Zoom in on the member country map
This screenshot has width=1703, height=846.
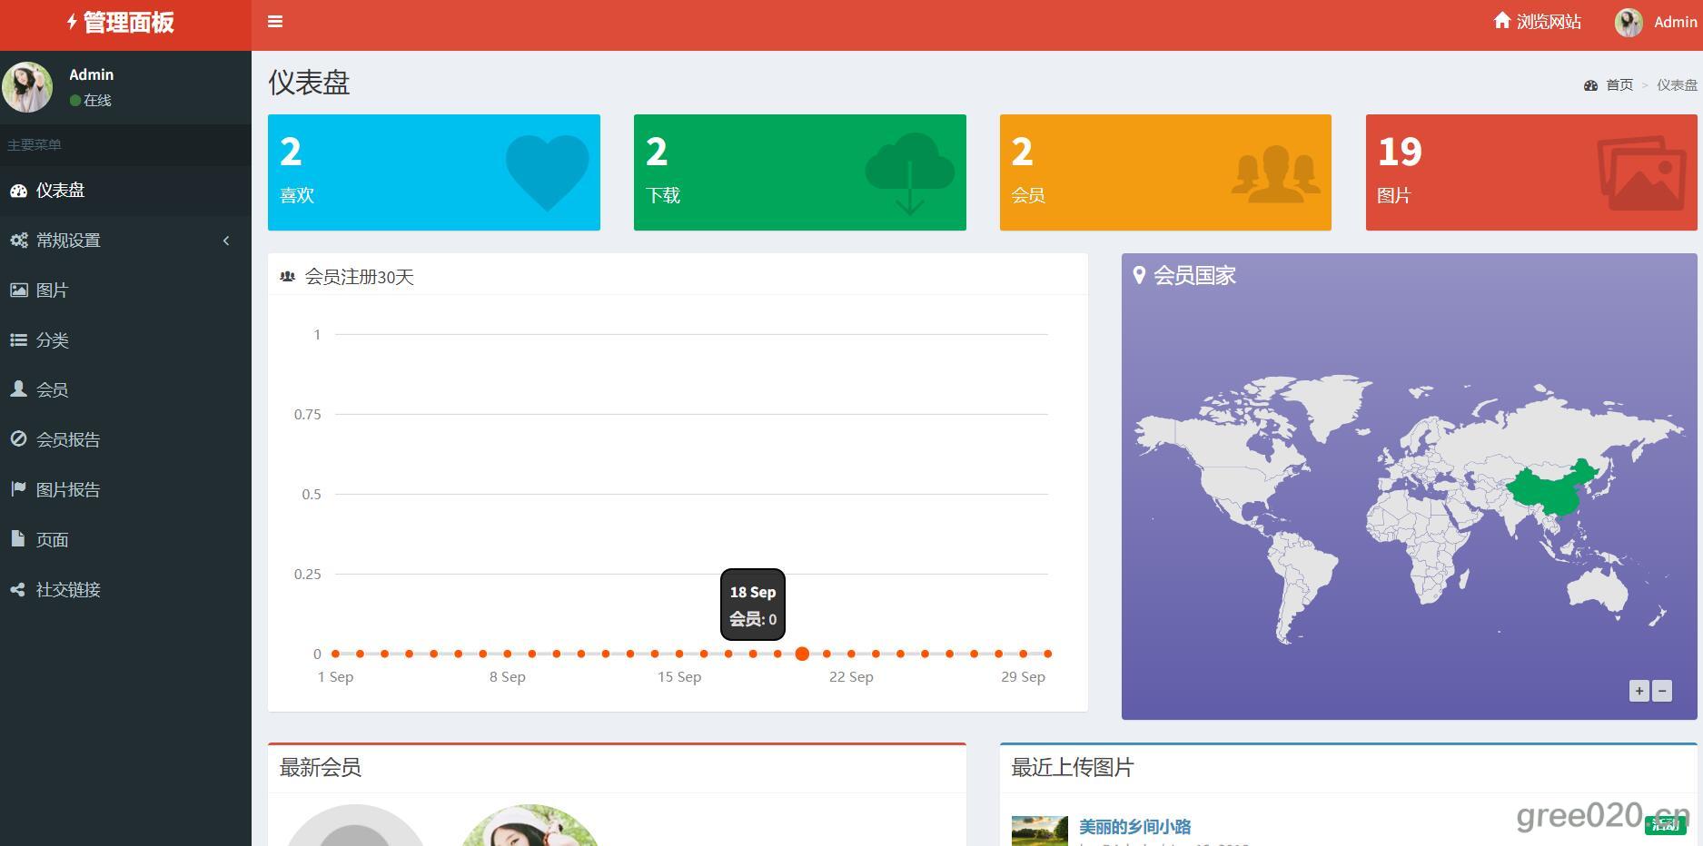click(1639, 691)
